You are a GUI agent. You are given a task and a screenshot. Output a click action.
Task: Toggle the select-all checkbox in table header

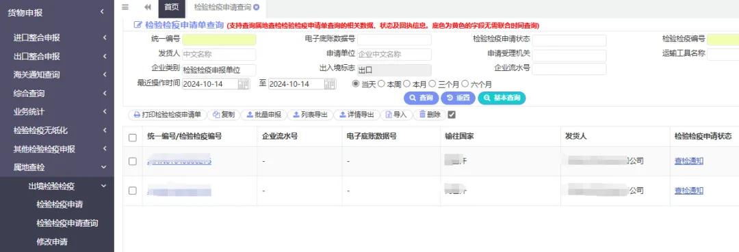point(133,137)
